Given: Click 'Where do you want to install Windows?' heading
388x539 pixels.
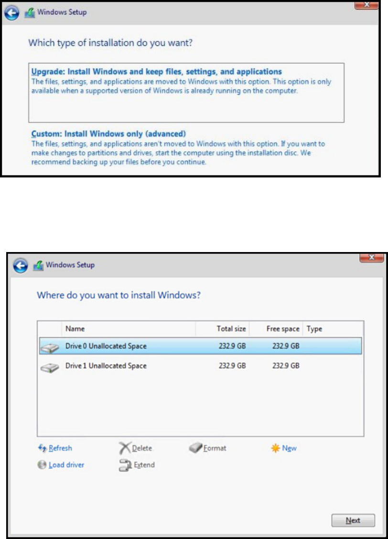Looking at the screenshot, I should tap(119, 295).
